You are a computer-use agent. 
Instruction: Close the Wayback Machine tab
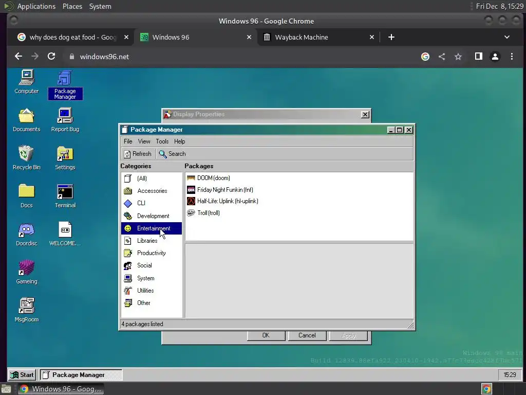pyautogui.click(x=372, y=37)
